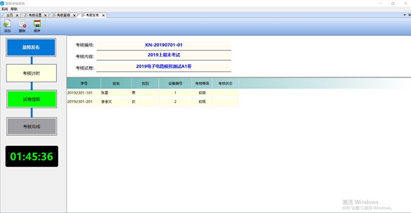Image resolution: width=411 pixels, height=213 pixels.
Task: Close the 考核发布 tab
Action: click(x=104, y=15)
